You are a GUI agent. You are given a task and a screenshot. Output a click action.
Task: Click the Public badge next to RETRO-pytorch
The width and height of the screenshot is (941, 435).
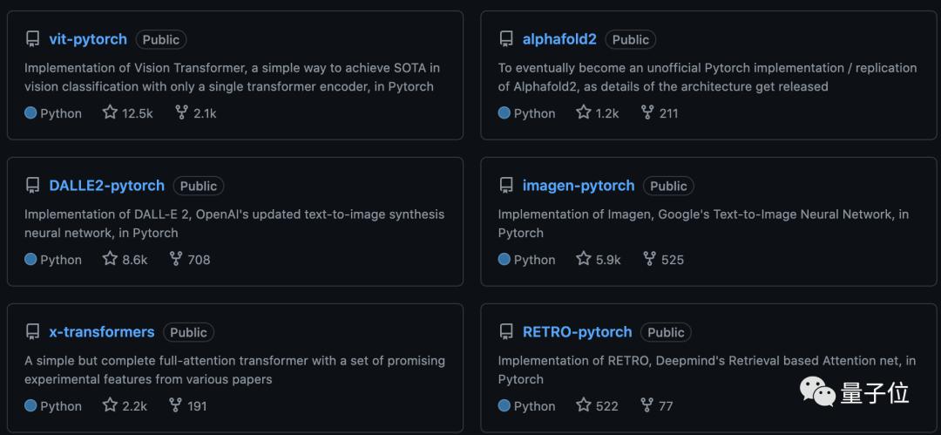point(666,332)
